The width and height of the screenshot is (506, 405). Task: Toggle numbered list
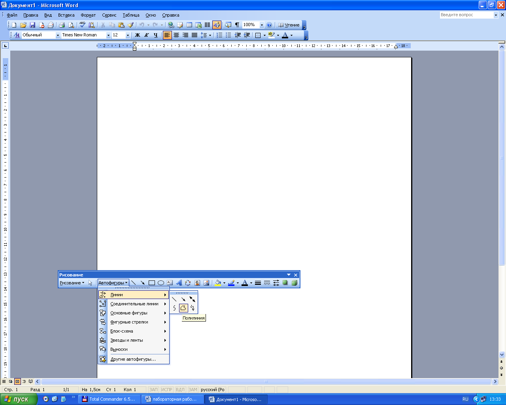[x=219, y=35]
